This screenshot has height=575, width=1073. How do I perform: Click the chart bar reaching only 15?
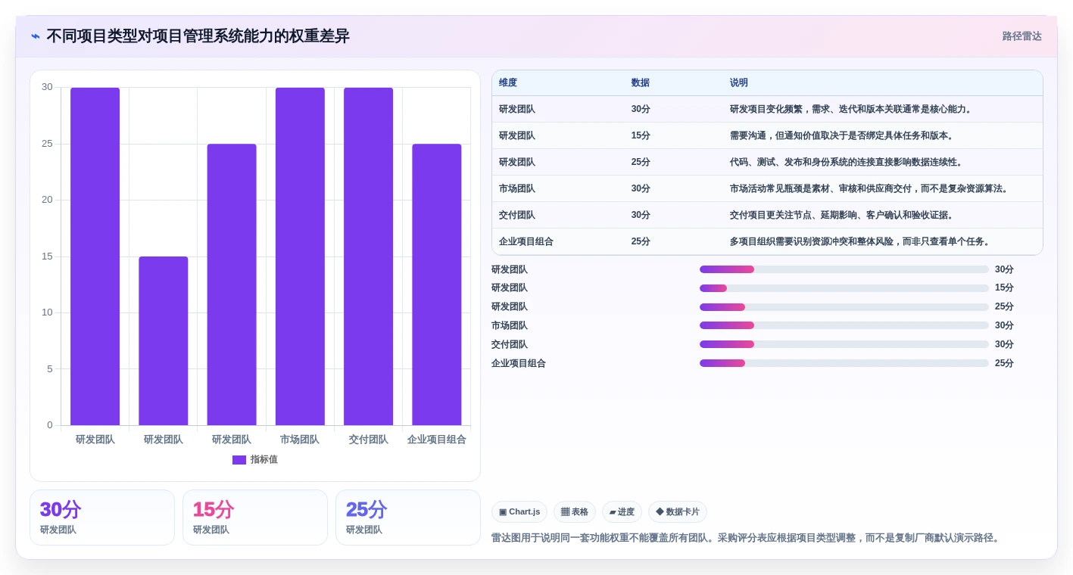[x=164, y=340]
